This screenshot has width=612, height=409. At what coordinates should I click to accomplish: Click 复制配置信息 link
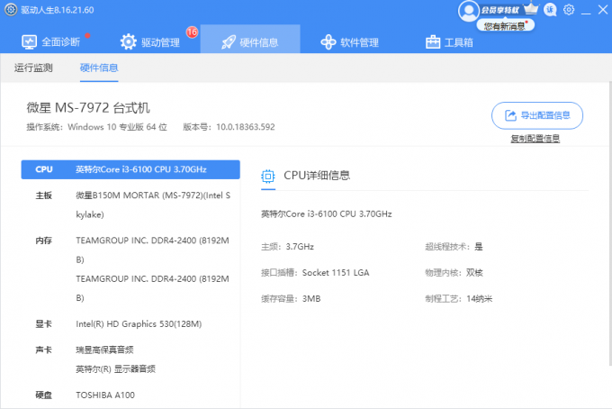pos(535,139)
